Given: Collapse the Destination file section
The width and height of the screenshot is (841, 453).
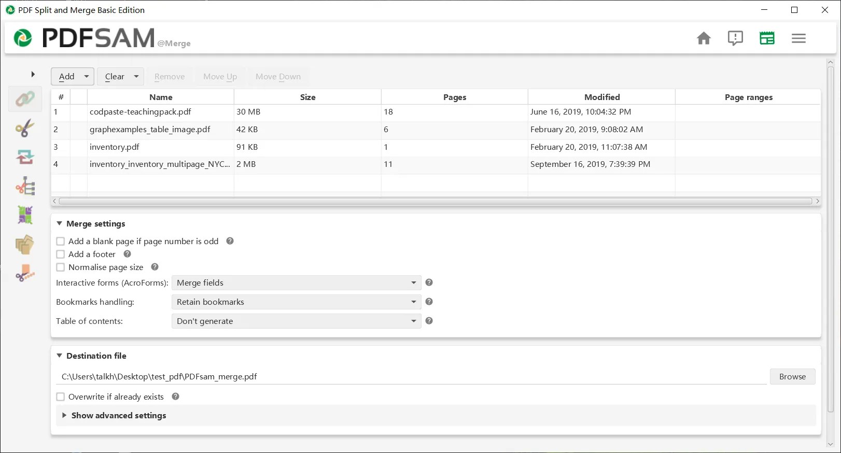Looking at the screenshot, I should [60, 356].
